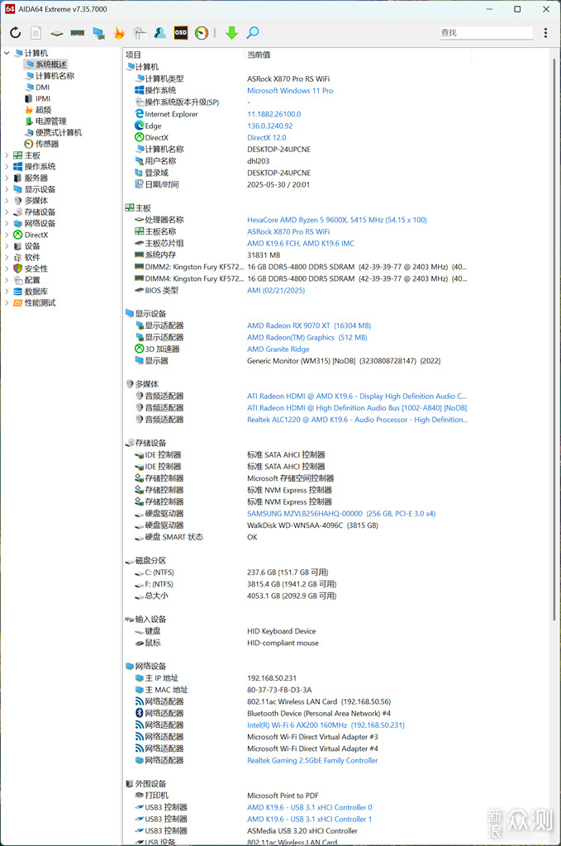Screen dimensions: 561x846
Task: Select 配置 in the left tree
Action: (x=32, y=279)
